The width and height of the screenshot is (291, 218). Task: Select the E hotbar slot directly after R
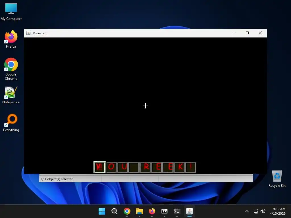pos(157,167)
